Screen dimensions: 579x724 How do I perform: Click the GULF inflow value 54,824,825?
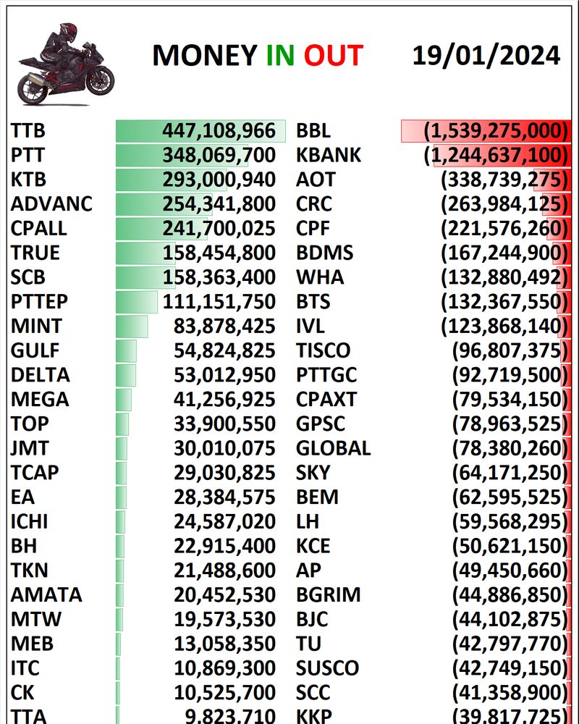[224, 351]
